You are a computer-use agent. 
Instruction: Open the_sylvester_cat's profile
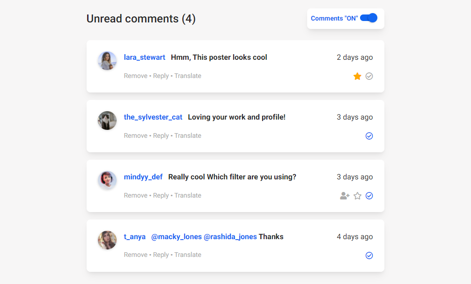tap(153, 117)
